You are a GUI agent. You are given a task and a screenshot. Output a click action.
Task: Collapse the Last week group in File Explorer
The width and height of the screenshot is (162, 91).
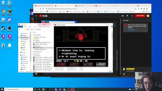pyautogui.click(x=33, y=52)
